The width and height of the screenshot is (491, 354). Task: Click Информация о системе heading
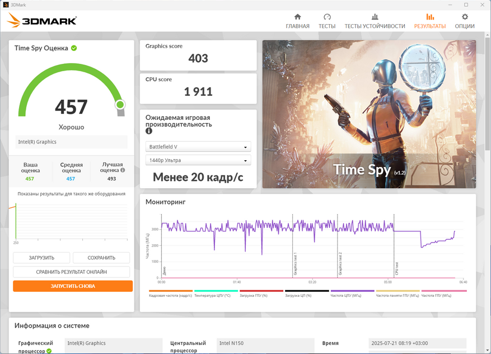tap(52, 326)
